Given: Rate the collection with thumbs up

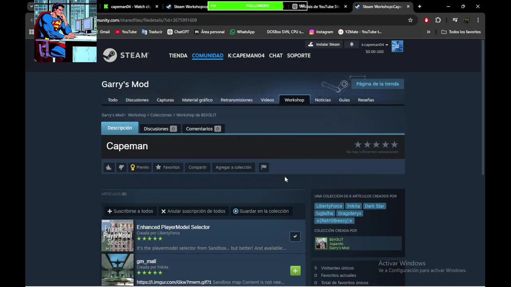Looking at the screenshot, I should click(108, 167).
